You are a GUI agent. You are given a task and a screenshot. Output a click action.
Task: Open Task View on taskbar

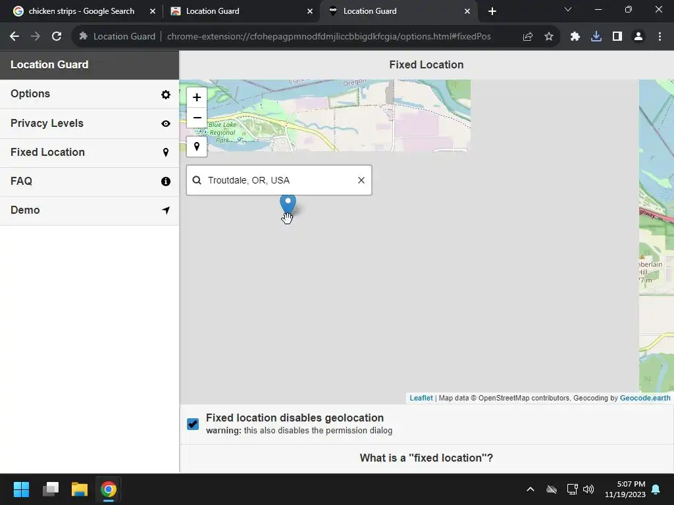(51, 489)
